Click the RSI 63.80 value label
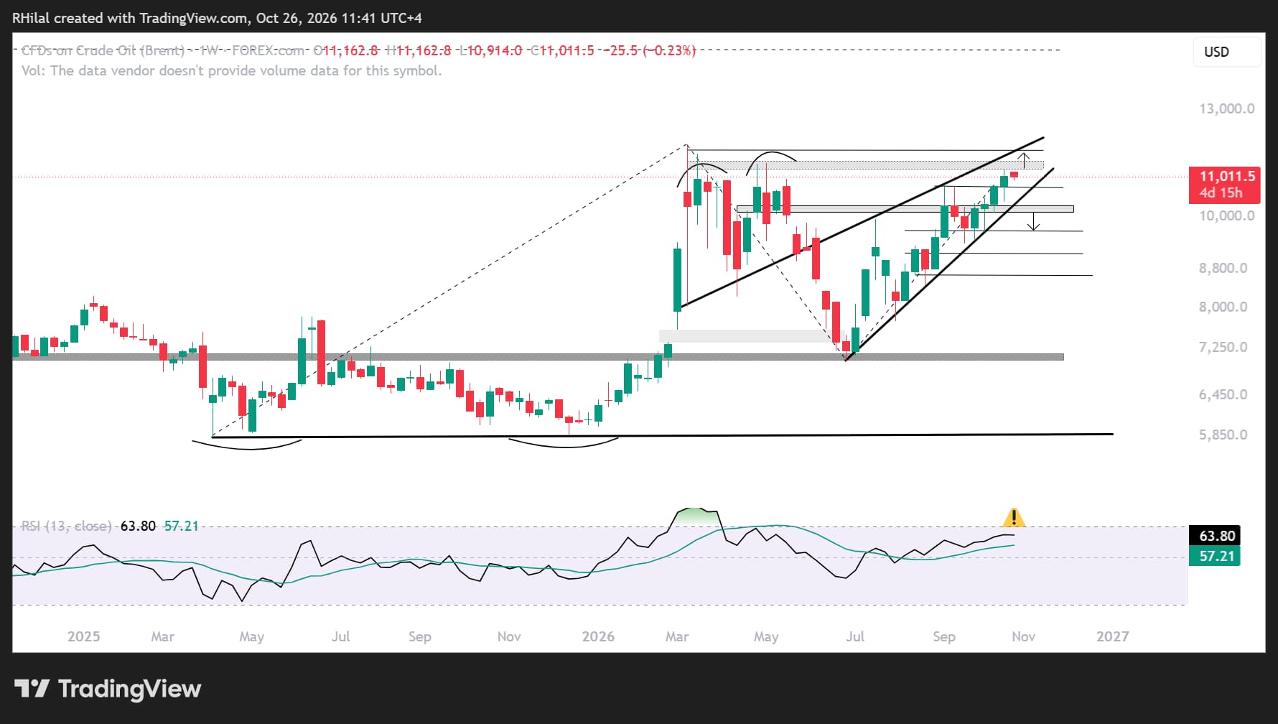Screen dimensions: 1278x724 click(1215, 536)
